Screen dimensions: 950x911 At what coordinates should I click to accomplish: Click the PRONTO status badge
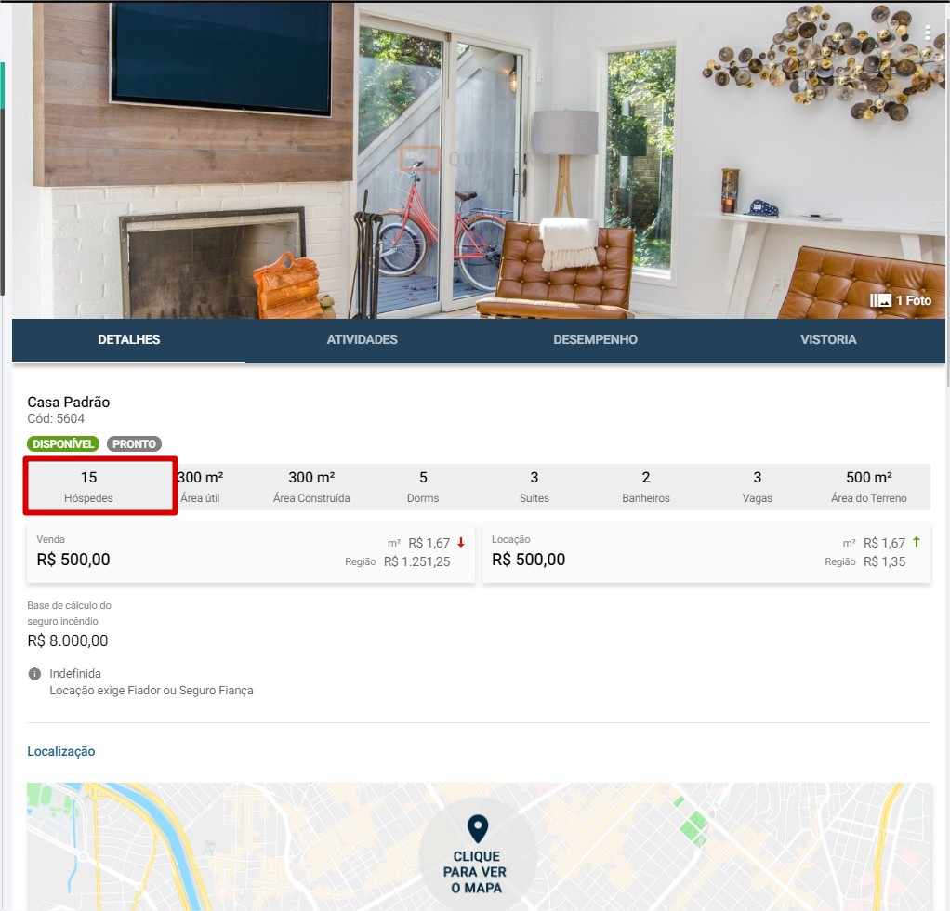pos(134,444)
